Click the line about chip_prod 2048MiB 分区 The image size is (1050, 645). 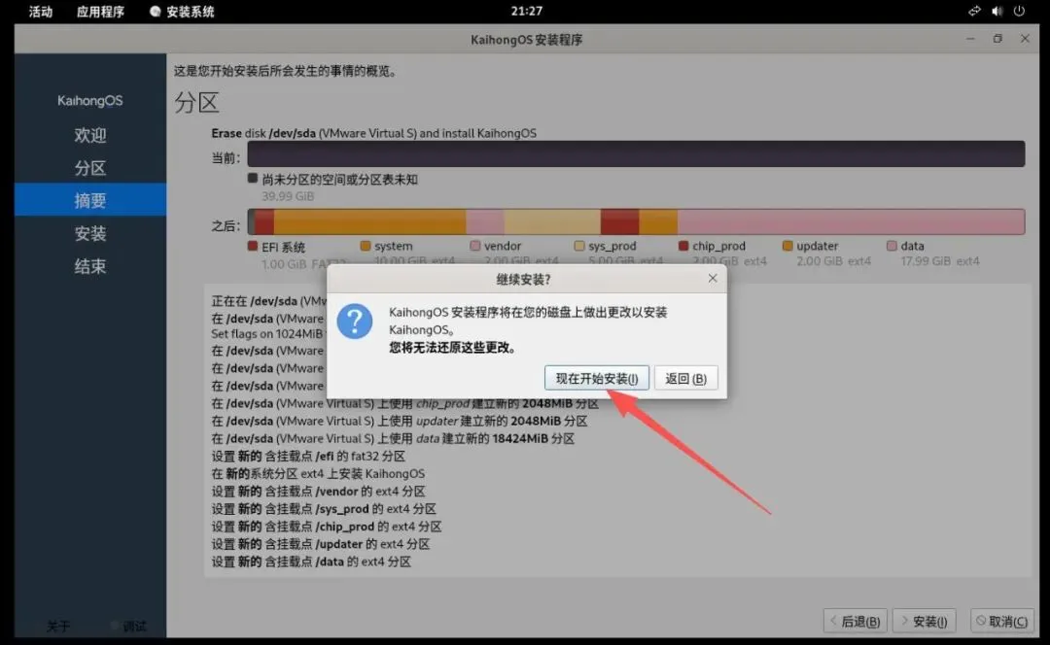click(404, 403)
